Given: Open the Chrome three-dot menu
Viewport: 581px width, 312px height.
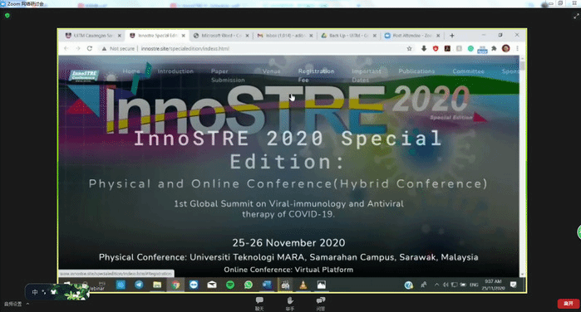Looking at the screenshot, I should pyautogui.click(x=517, y=48).
